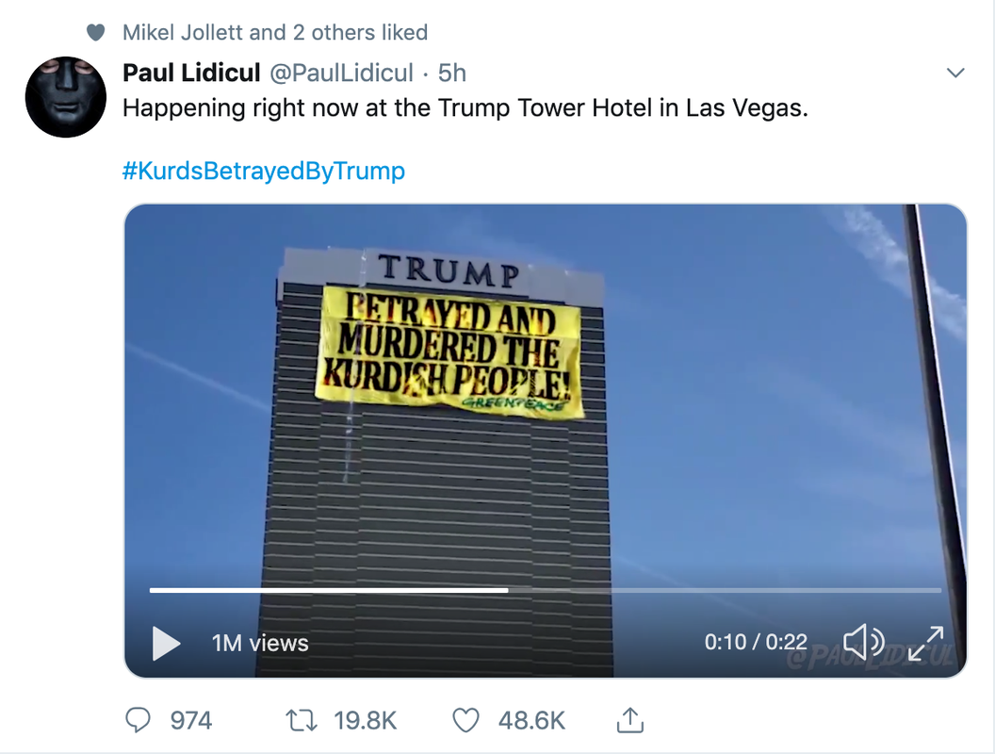Click the 48.6K likes count
Screen dimensions: 995x754
[531, 720]
